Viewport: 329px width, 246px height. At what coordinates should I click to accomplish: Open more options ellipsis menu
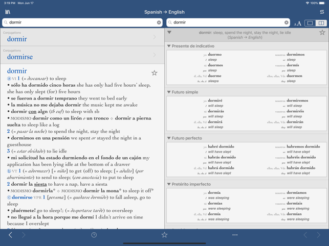(235, 235)
